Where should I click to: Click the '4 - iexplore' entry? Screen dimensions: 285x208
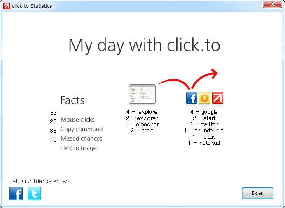click(142, 112)
